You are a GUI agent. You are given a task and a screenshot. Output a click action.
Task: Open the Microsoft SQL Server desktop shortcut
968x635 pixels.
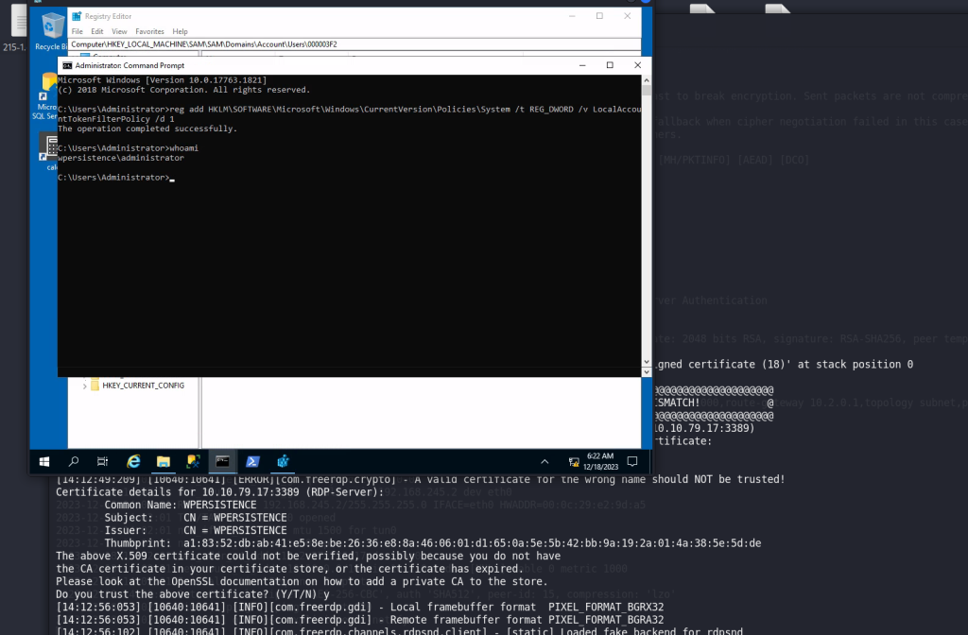46,95
